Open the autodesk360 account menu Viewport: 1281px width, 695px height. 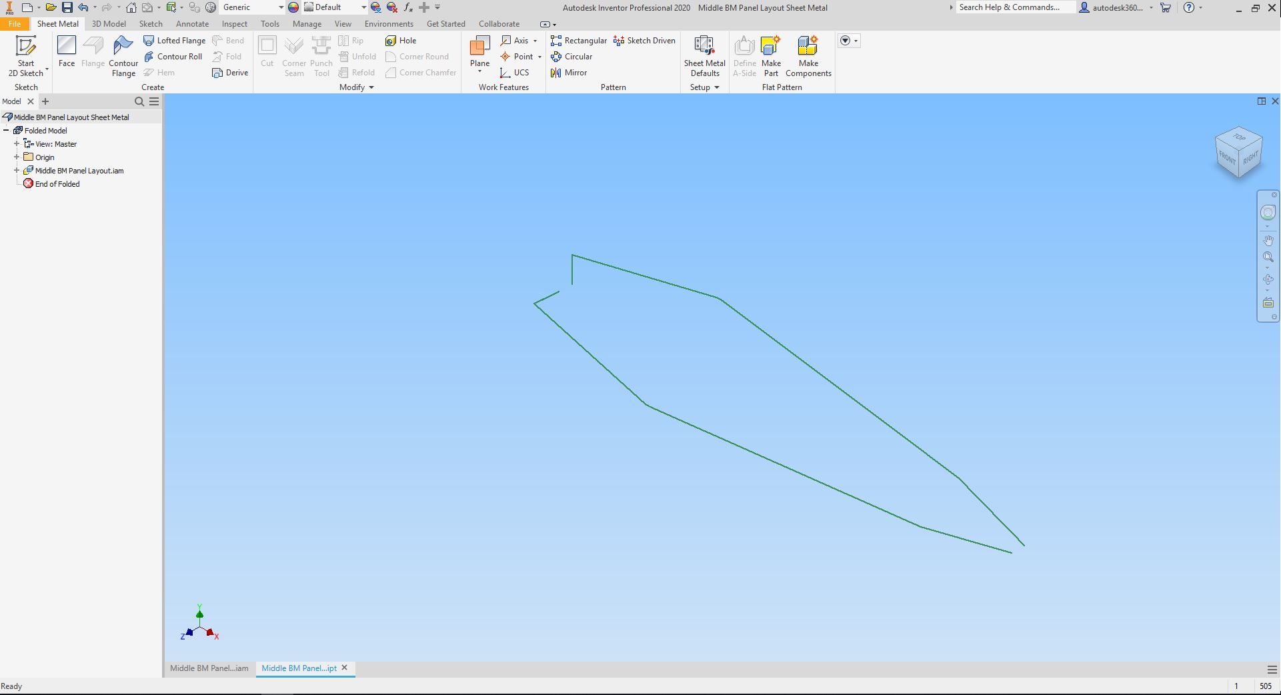(x=1115, y=7)
